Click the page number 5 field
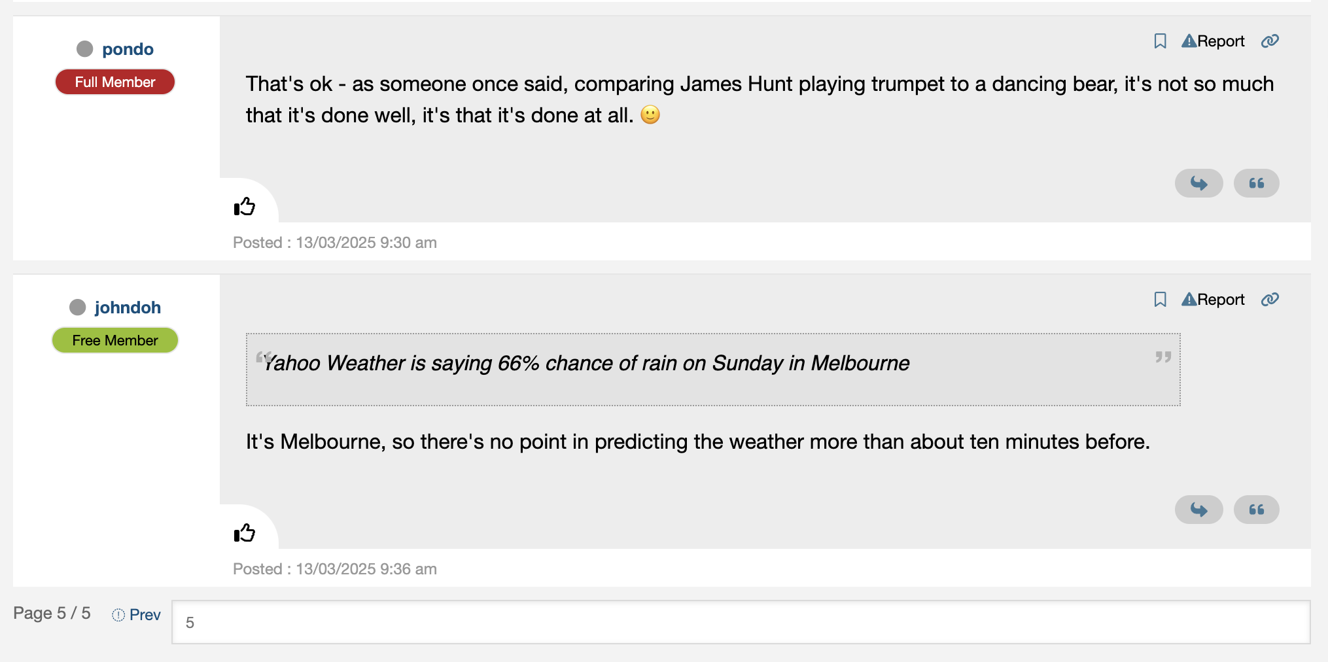Image resolution: width=1328 pixels, height=662 pixels. pos(741,622)
